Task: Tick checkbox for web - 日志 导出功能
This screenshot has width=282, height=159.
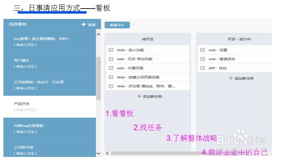Action: pyautogui.click(x=111, y=59)
